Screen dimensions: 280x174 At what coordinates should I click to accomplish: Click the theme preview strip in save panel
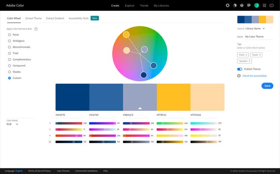click(x=255, y=19)
